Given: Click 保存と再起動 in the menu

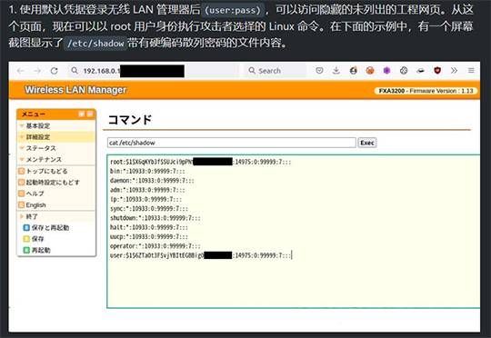Looking at the screenshot, I should tap(50, 227).
